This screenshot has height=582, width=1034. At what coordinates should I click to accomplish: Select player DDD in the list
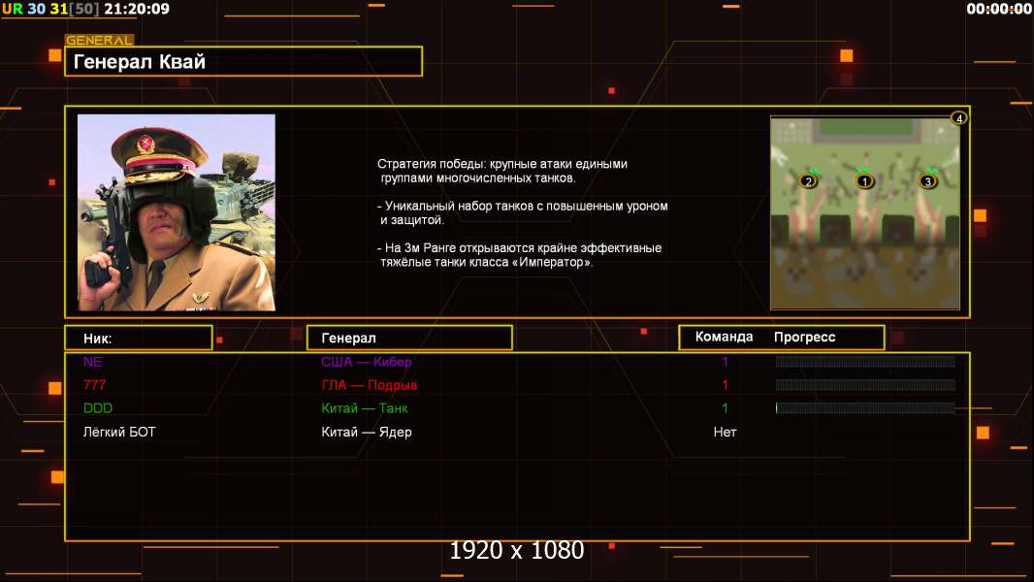(x=98, y=408)
